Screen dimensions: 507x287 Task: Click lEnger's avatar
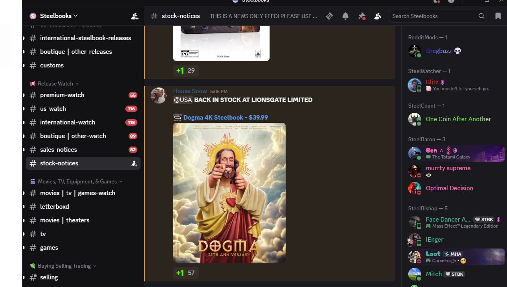coord(415,240)
